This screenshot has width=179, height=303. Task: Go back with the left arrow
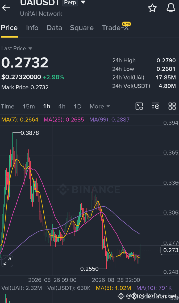(x=6, y=8)
